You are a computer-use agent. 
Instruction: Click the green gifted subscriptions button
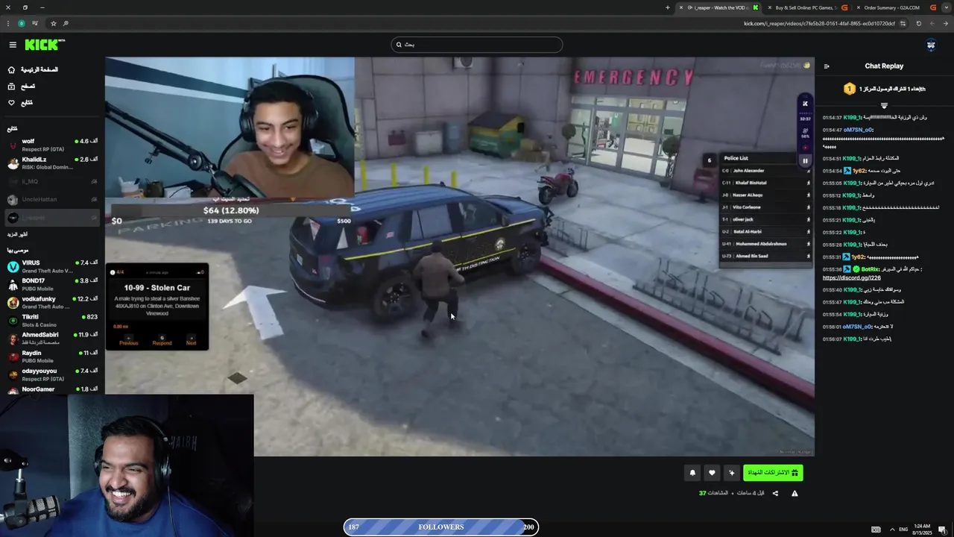tap(773, 473)
